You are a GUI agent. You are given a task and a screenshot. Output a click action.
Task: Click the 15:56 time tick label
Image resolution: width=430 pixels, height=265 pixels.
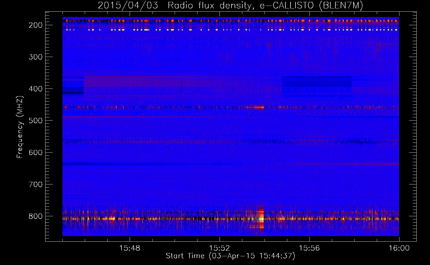pos(309,248)
